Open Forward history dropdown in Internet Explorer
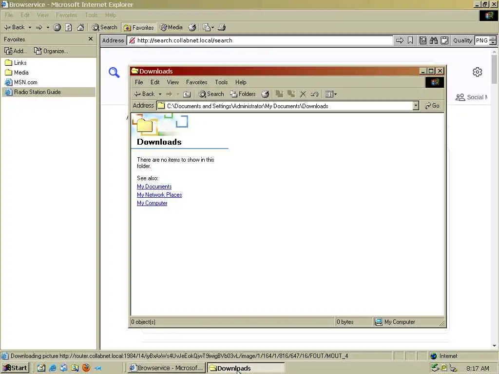 48,27
